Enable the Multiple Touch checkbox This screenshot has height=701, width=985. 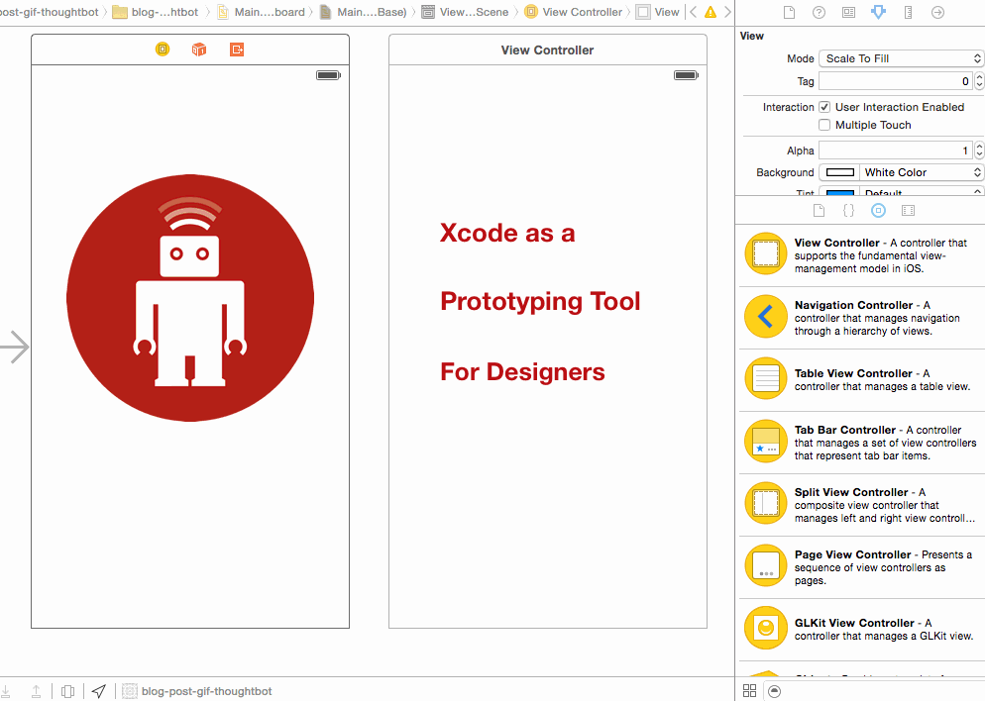[824, 125]
